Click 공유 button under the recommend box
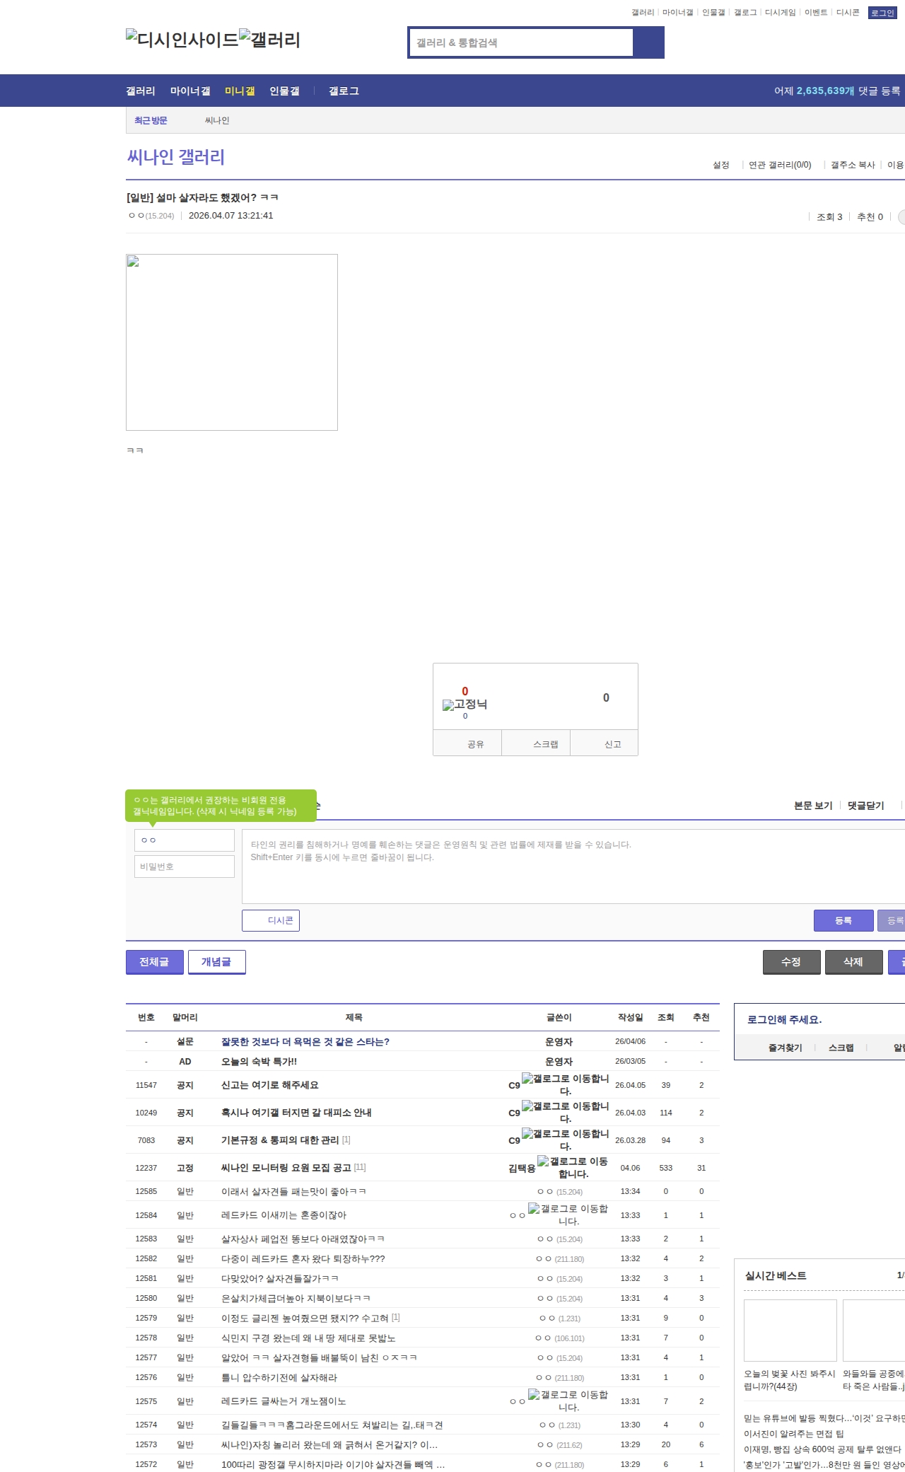The height and width of the screenshot is (1472, 905). click(468, 743)
